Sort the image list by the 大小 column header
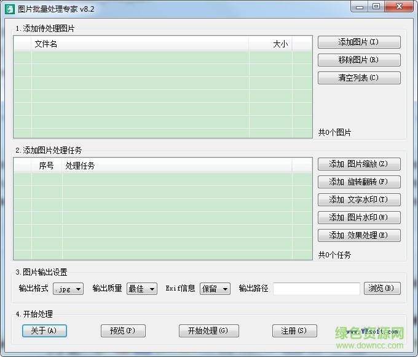 coord(270,44)
